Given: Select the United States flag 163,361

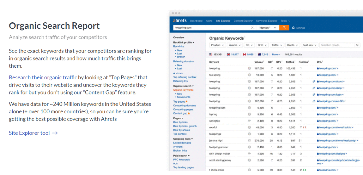Looking at the screenshot, I should point(216,55).
